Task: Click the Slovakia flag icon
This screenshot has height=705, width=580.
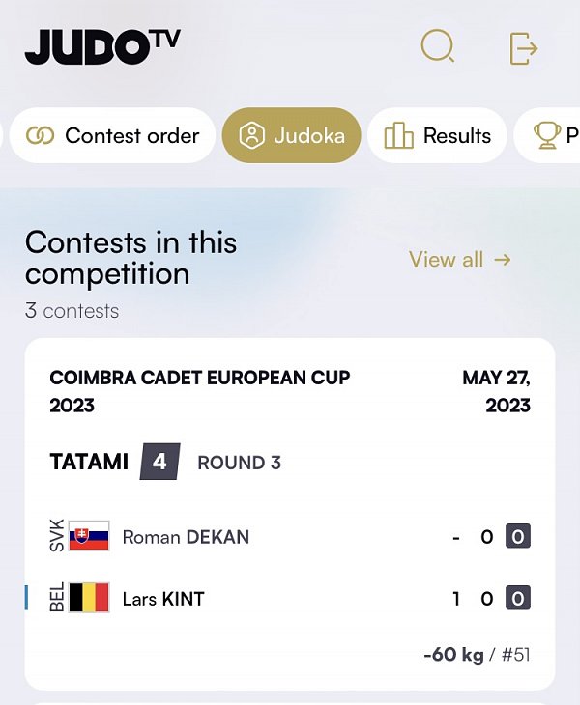Action: [x=89, y=537]
